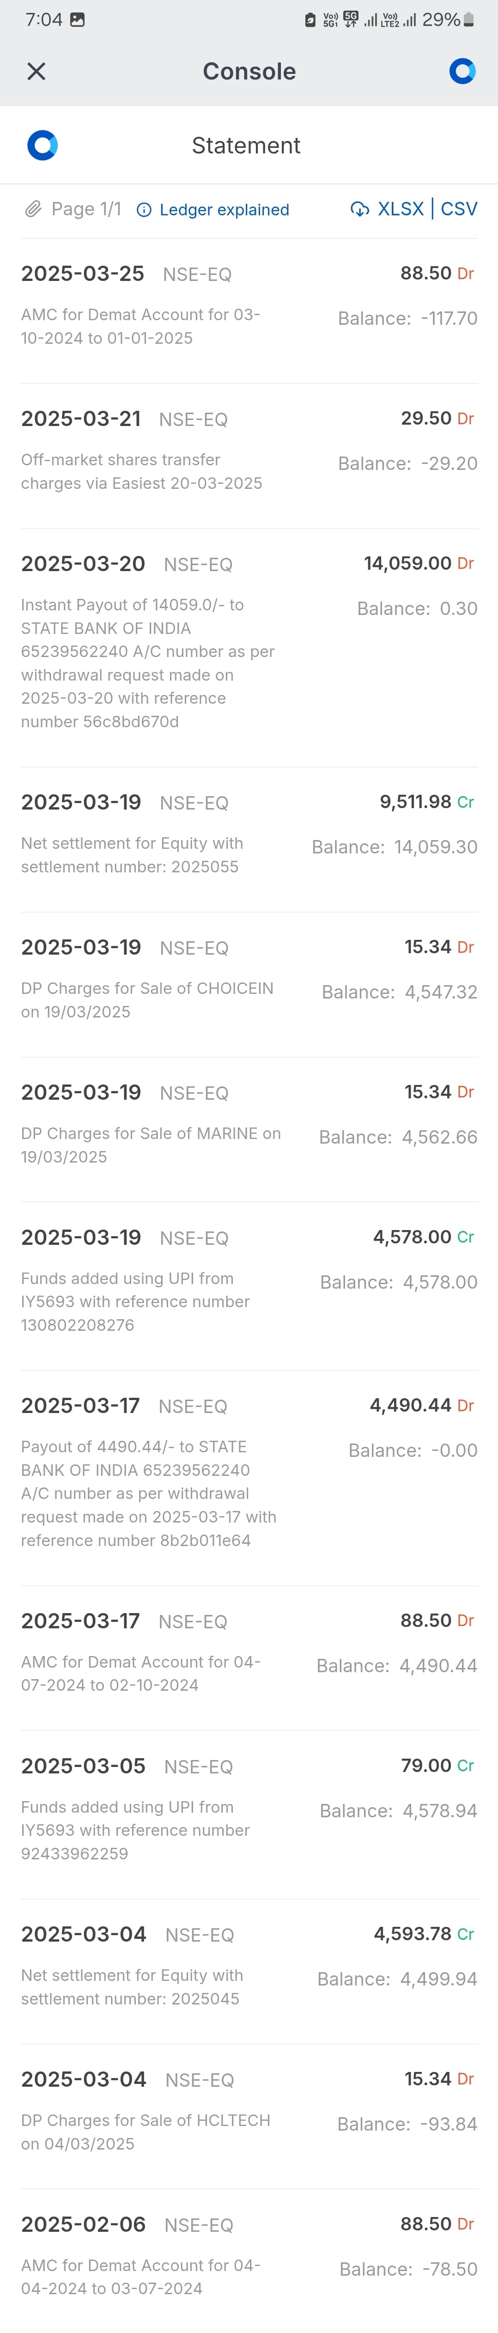Tap the gallery notification icon in status bar
This screenshot has height=2333, width=498.
tap(78, 20)
